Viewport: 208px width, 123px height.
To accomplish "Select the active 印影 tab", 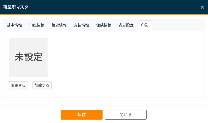I will pos(145,25).
